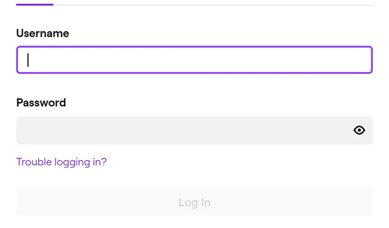Click the blinking text caret in Username
The width and height of the screenshot is (389, 228).
[x=28, y=60]
